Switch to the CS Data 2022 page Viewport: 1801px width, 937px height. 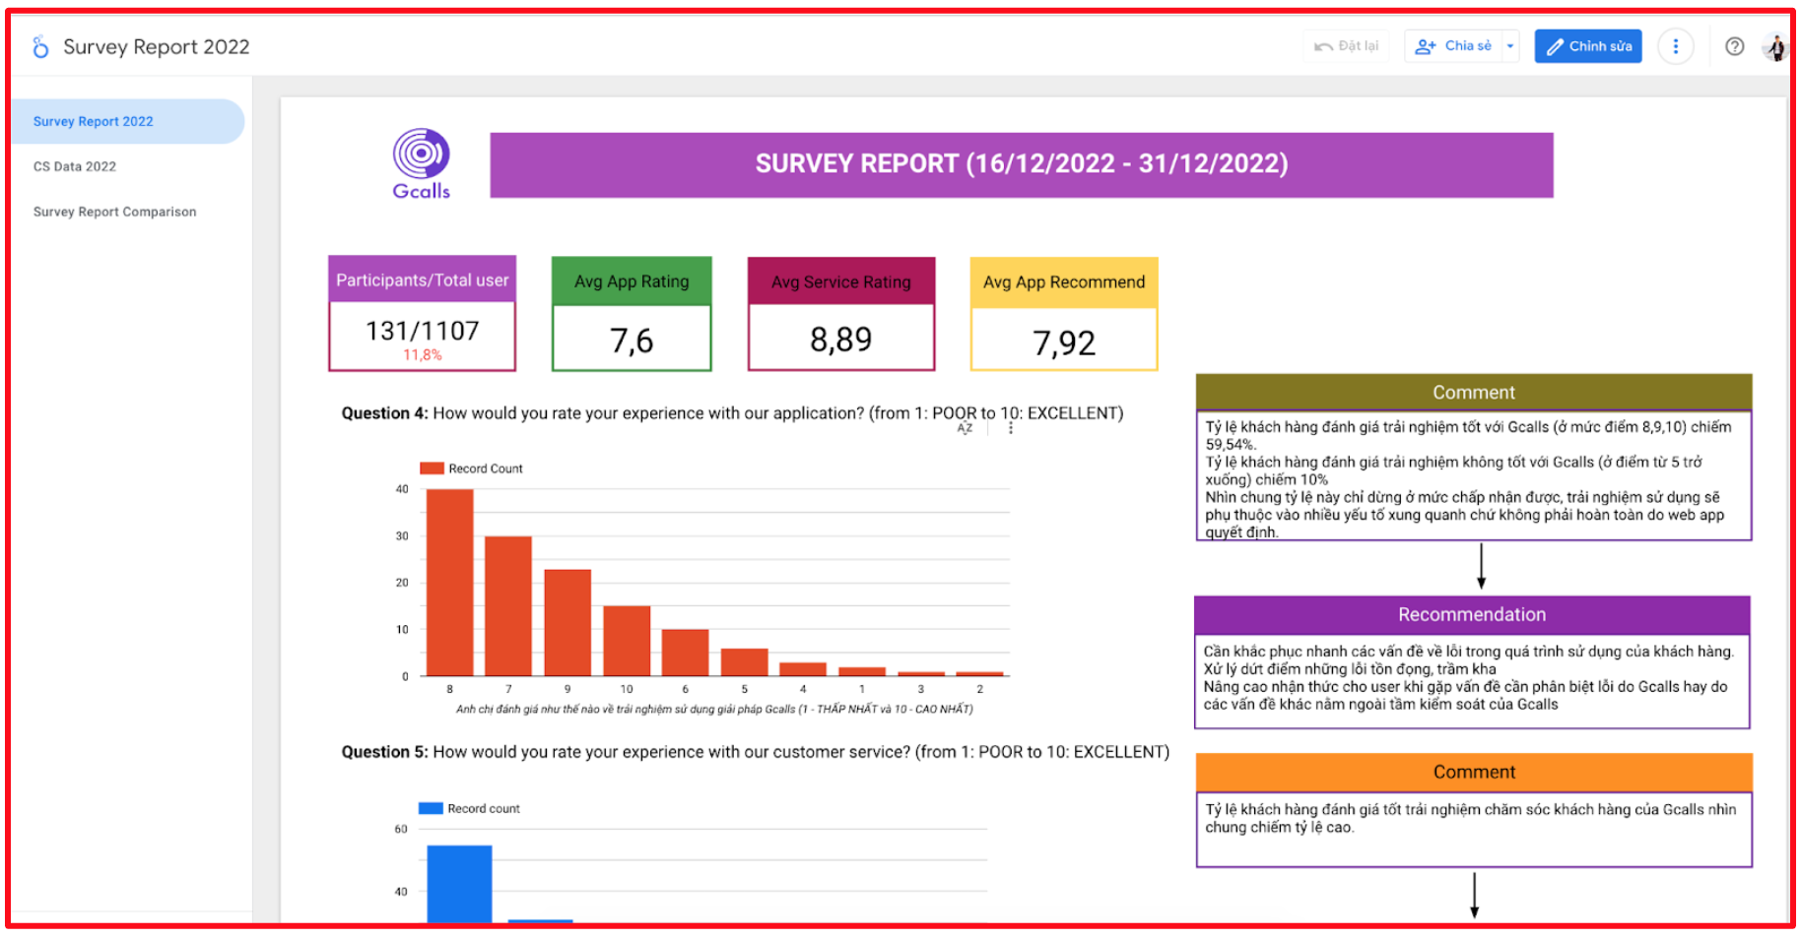pyautogui.click(x=75, y=166)
